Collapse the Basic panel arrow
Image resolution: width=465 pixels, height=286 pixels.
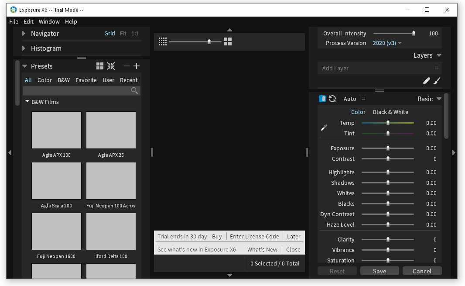pos(439,99)
